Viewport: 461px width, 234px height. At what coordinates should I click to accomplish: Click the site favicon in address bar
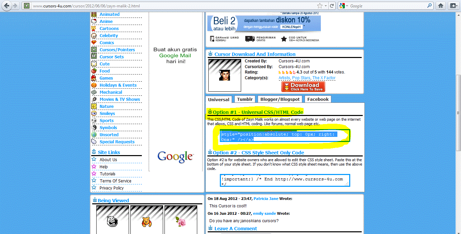click(x=27, y=6)
